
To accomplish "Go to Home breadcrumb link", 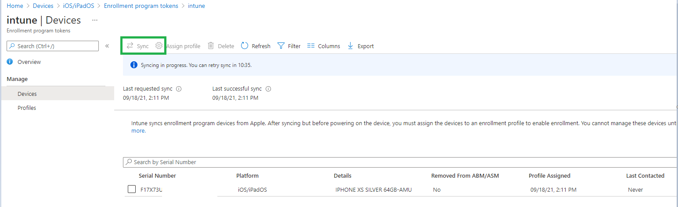I will (15, 6).
